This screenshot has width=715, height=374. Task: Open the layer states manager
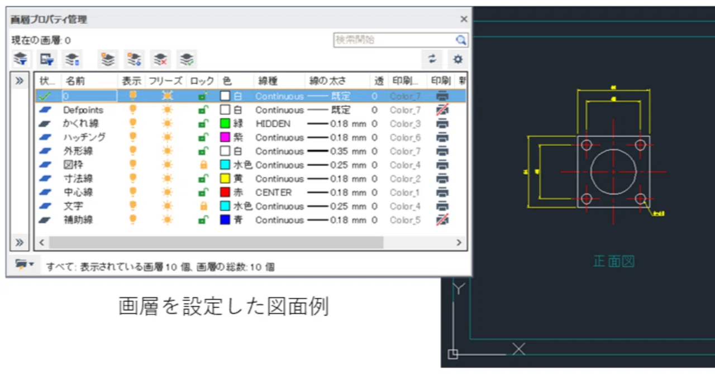pos(73,59)
